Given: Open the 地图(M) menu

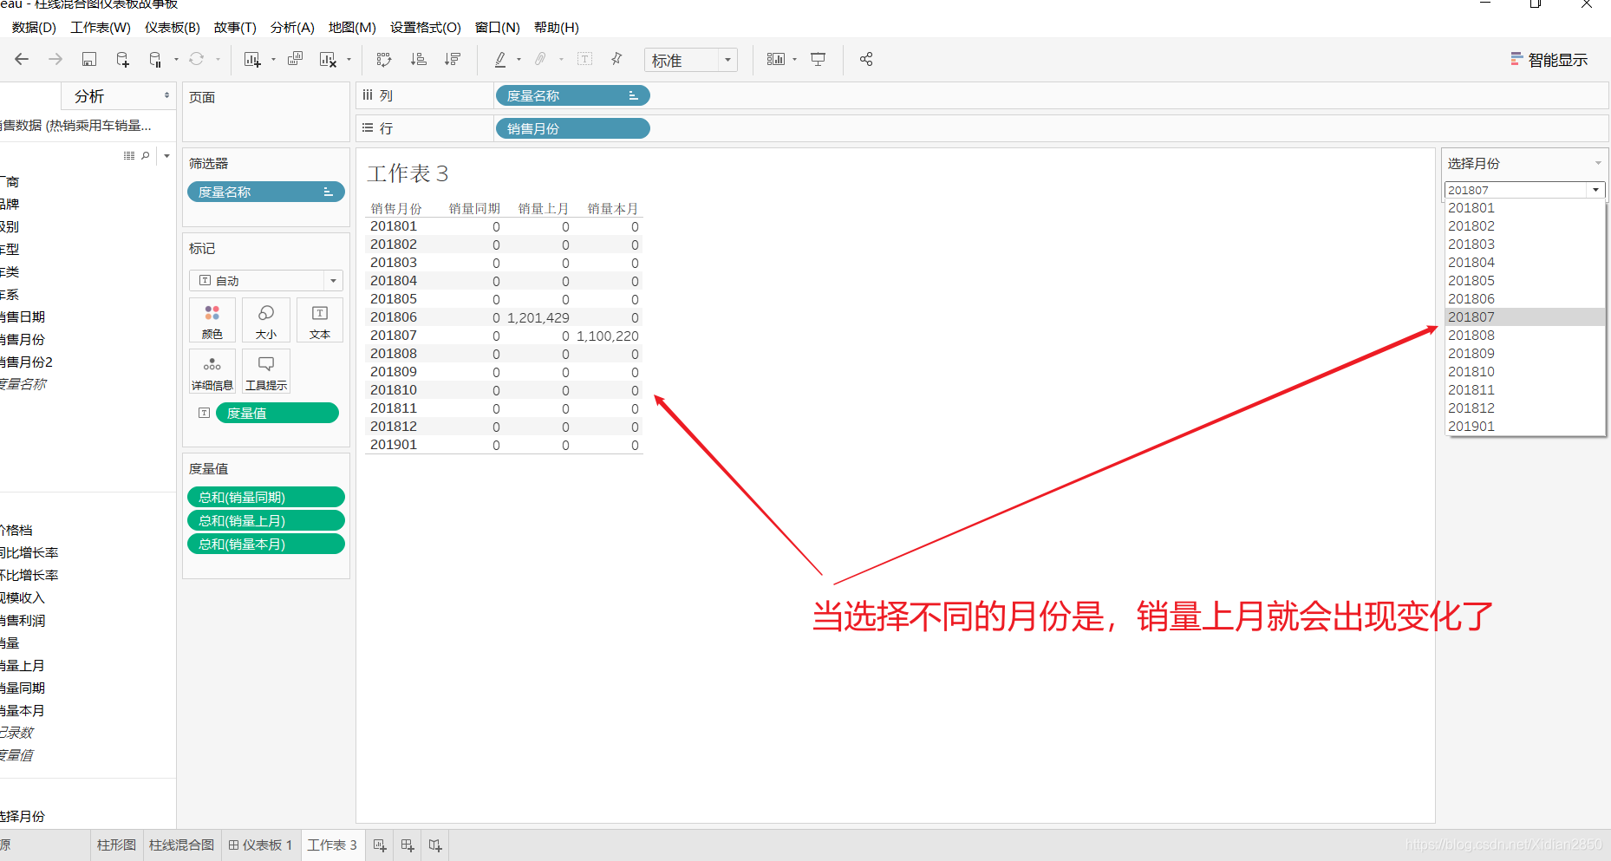Looking at the screenshot, I should pos(352,28).
